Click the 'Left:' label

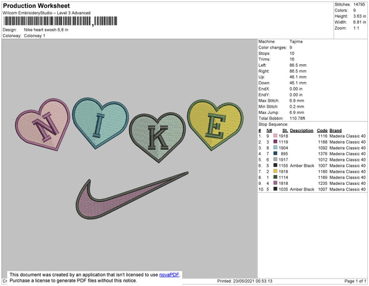[263, 65]
